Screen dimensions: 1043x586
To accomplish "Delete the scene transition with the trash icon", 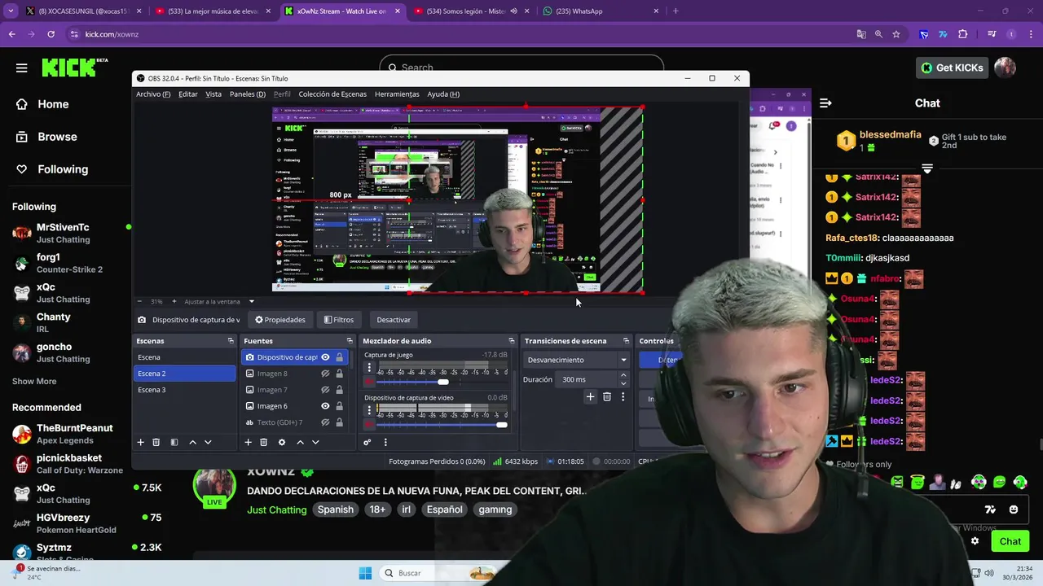I will [607, 396].
